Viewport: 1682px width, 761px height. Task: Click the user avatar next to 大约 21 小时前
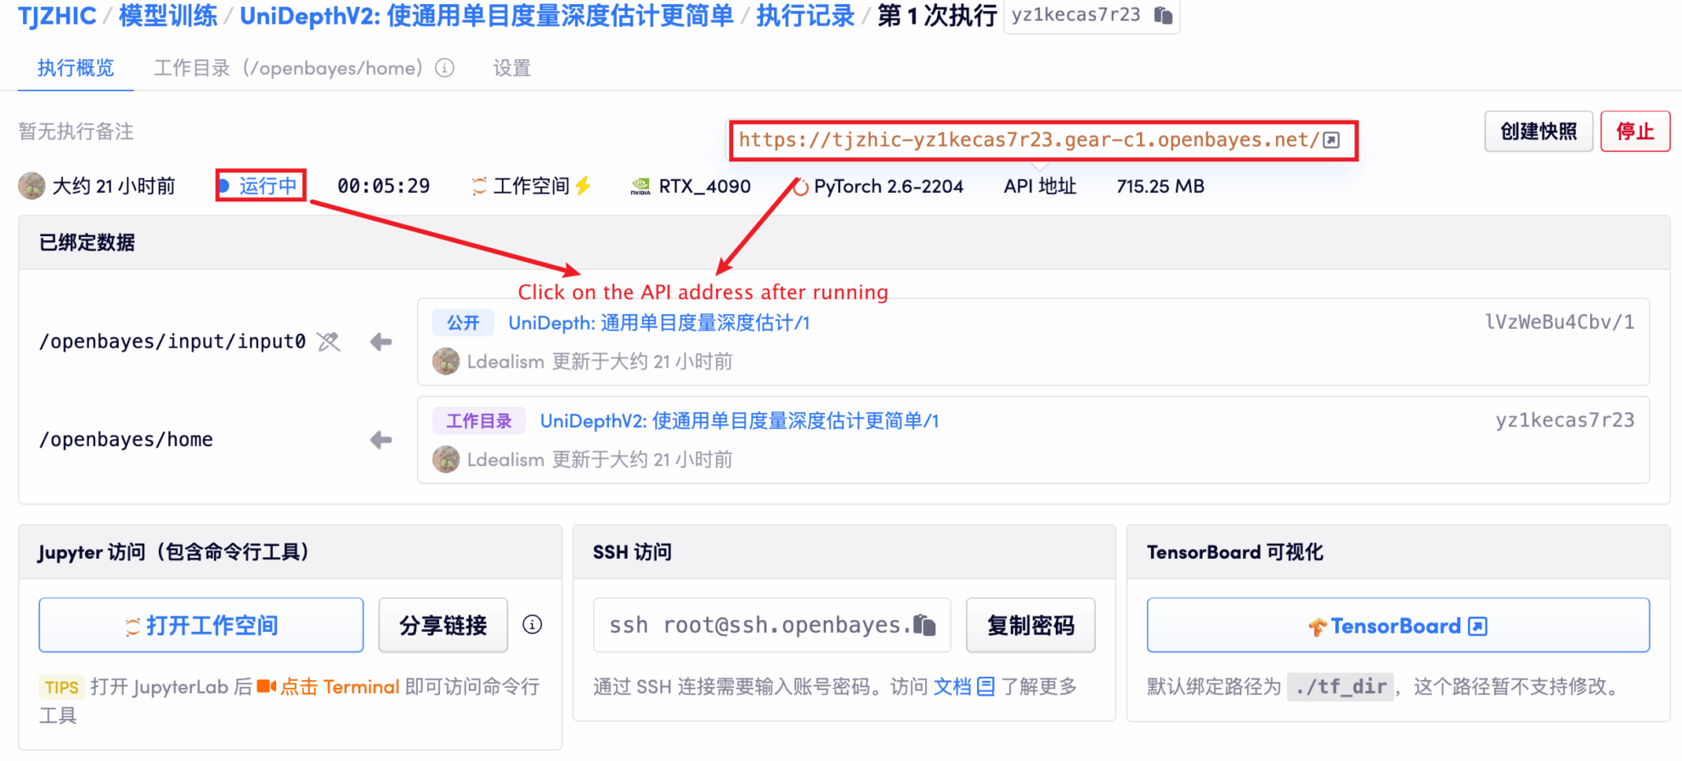point(32,186)
